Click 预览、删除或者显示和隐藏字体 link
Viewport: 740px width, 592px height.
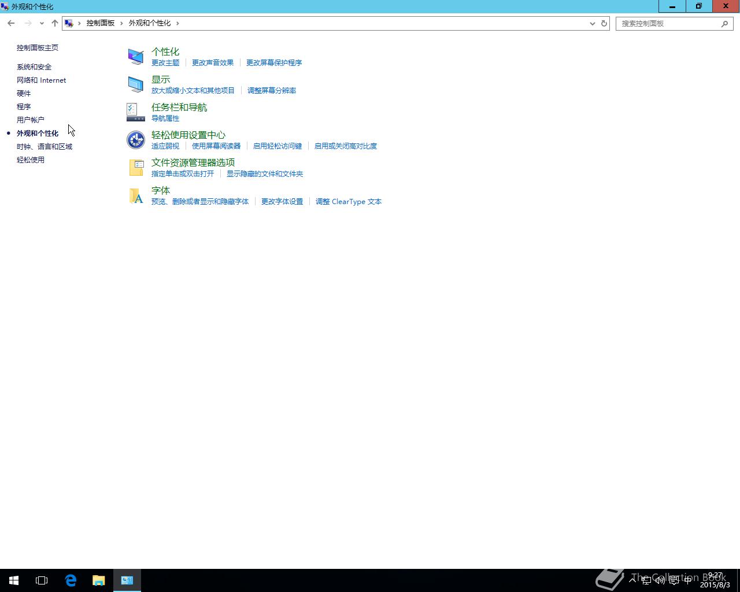coord(200,202)
